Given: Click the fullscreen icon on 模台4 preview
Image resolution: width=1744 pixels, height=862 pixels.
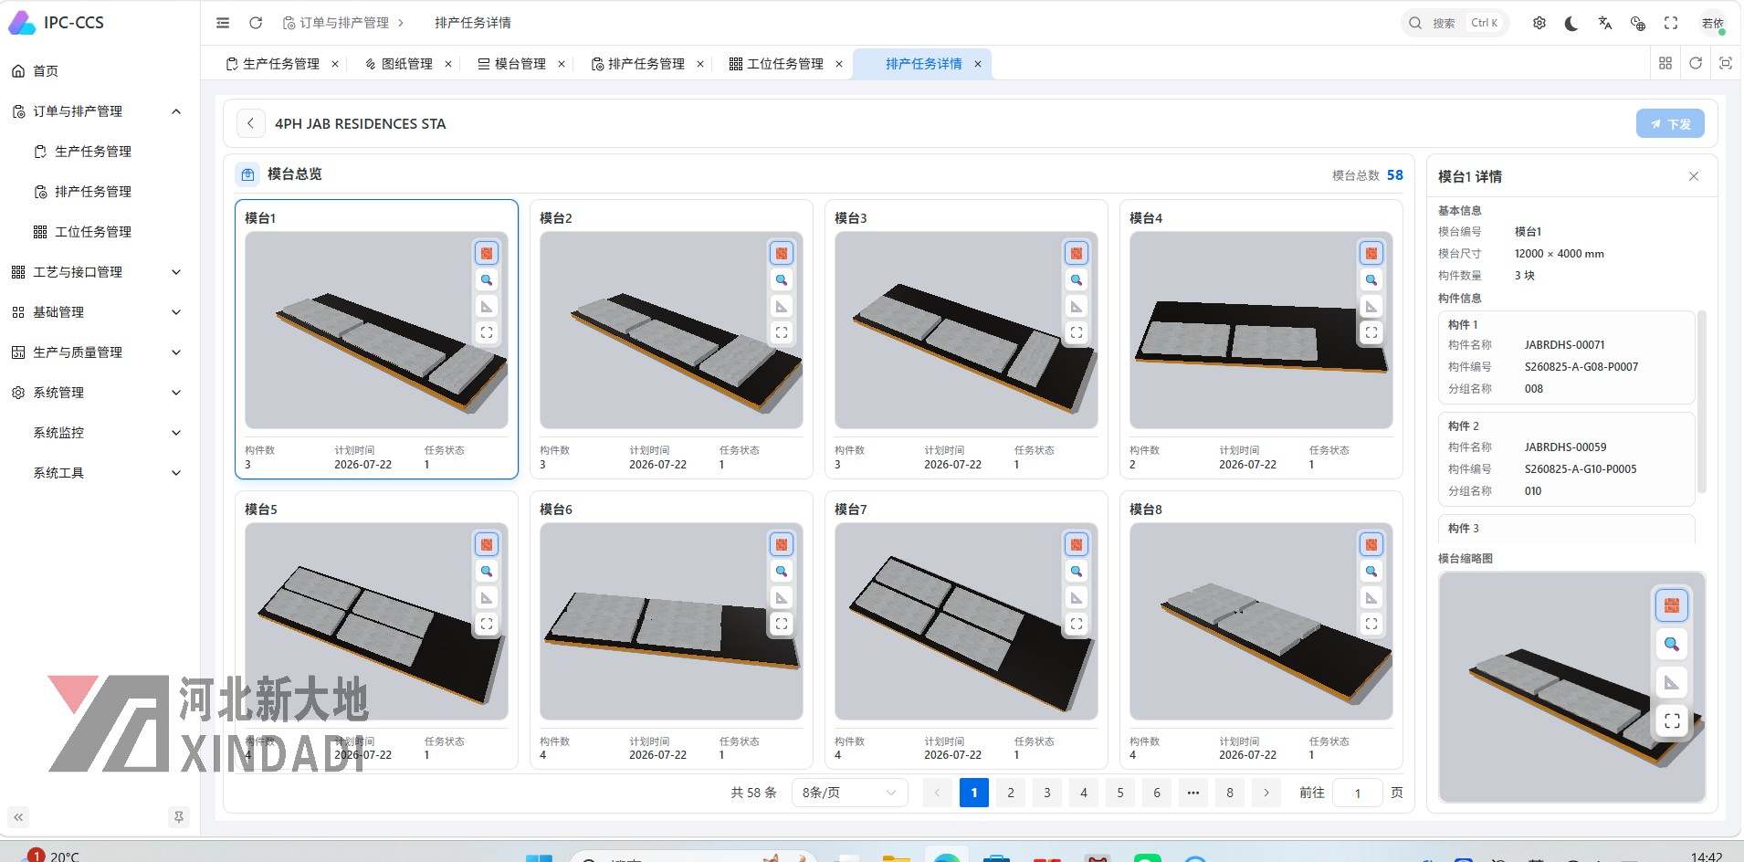Looking at the screenshot, I should [1371, 333].
